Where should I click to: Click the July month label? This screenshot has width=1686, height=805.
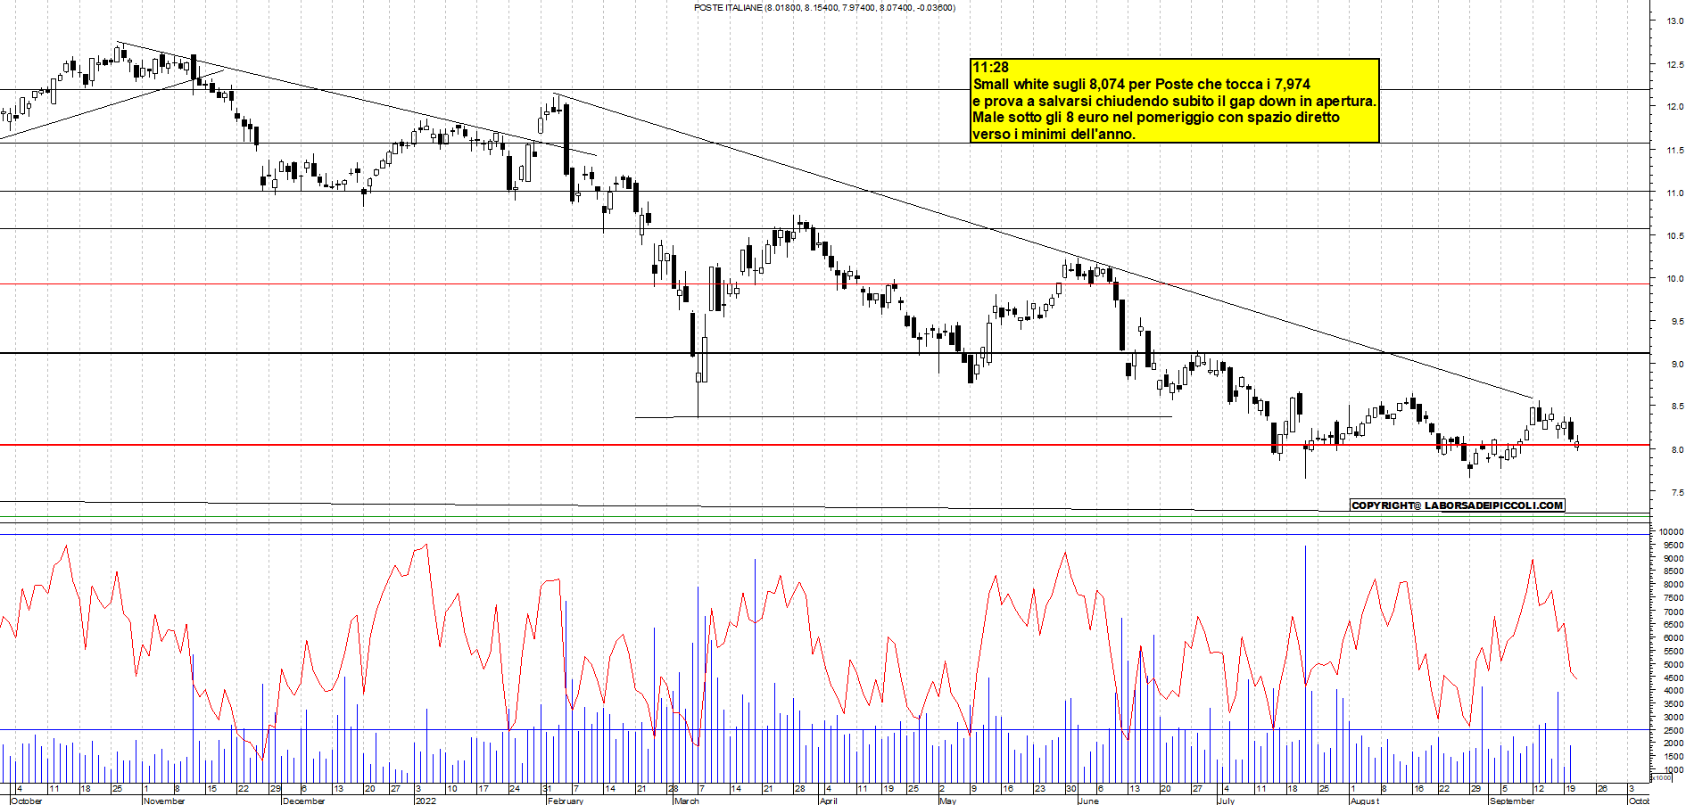[1227, 801]
